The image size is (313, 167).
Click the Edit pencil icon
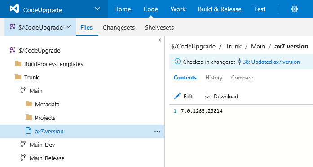[x=177, y=96]
